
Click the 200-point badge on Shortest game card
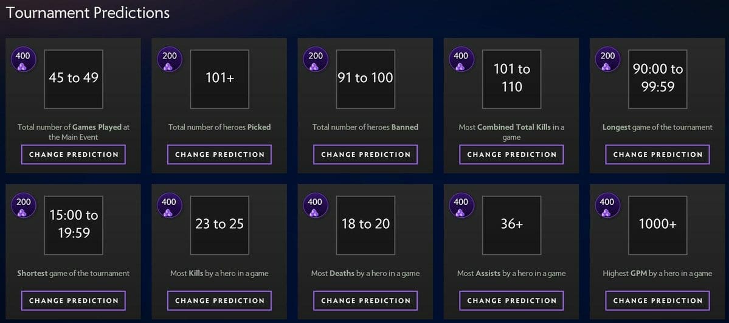(23, 206)
